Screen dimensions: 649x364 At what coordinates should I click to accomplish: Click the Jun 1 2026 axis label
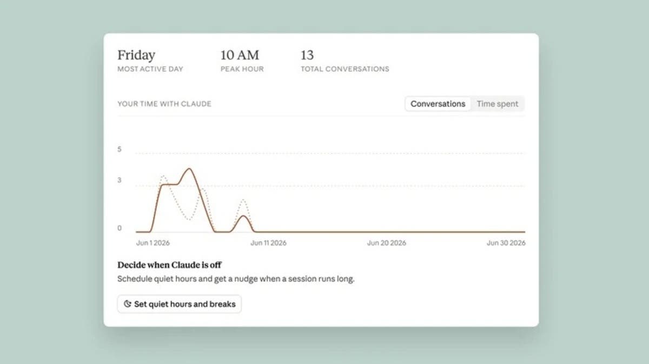153,243
